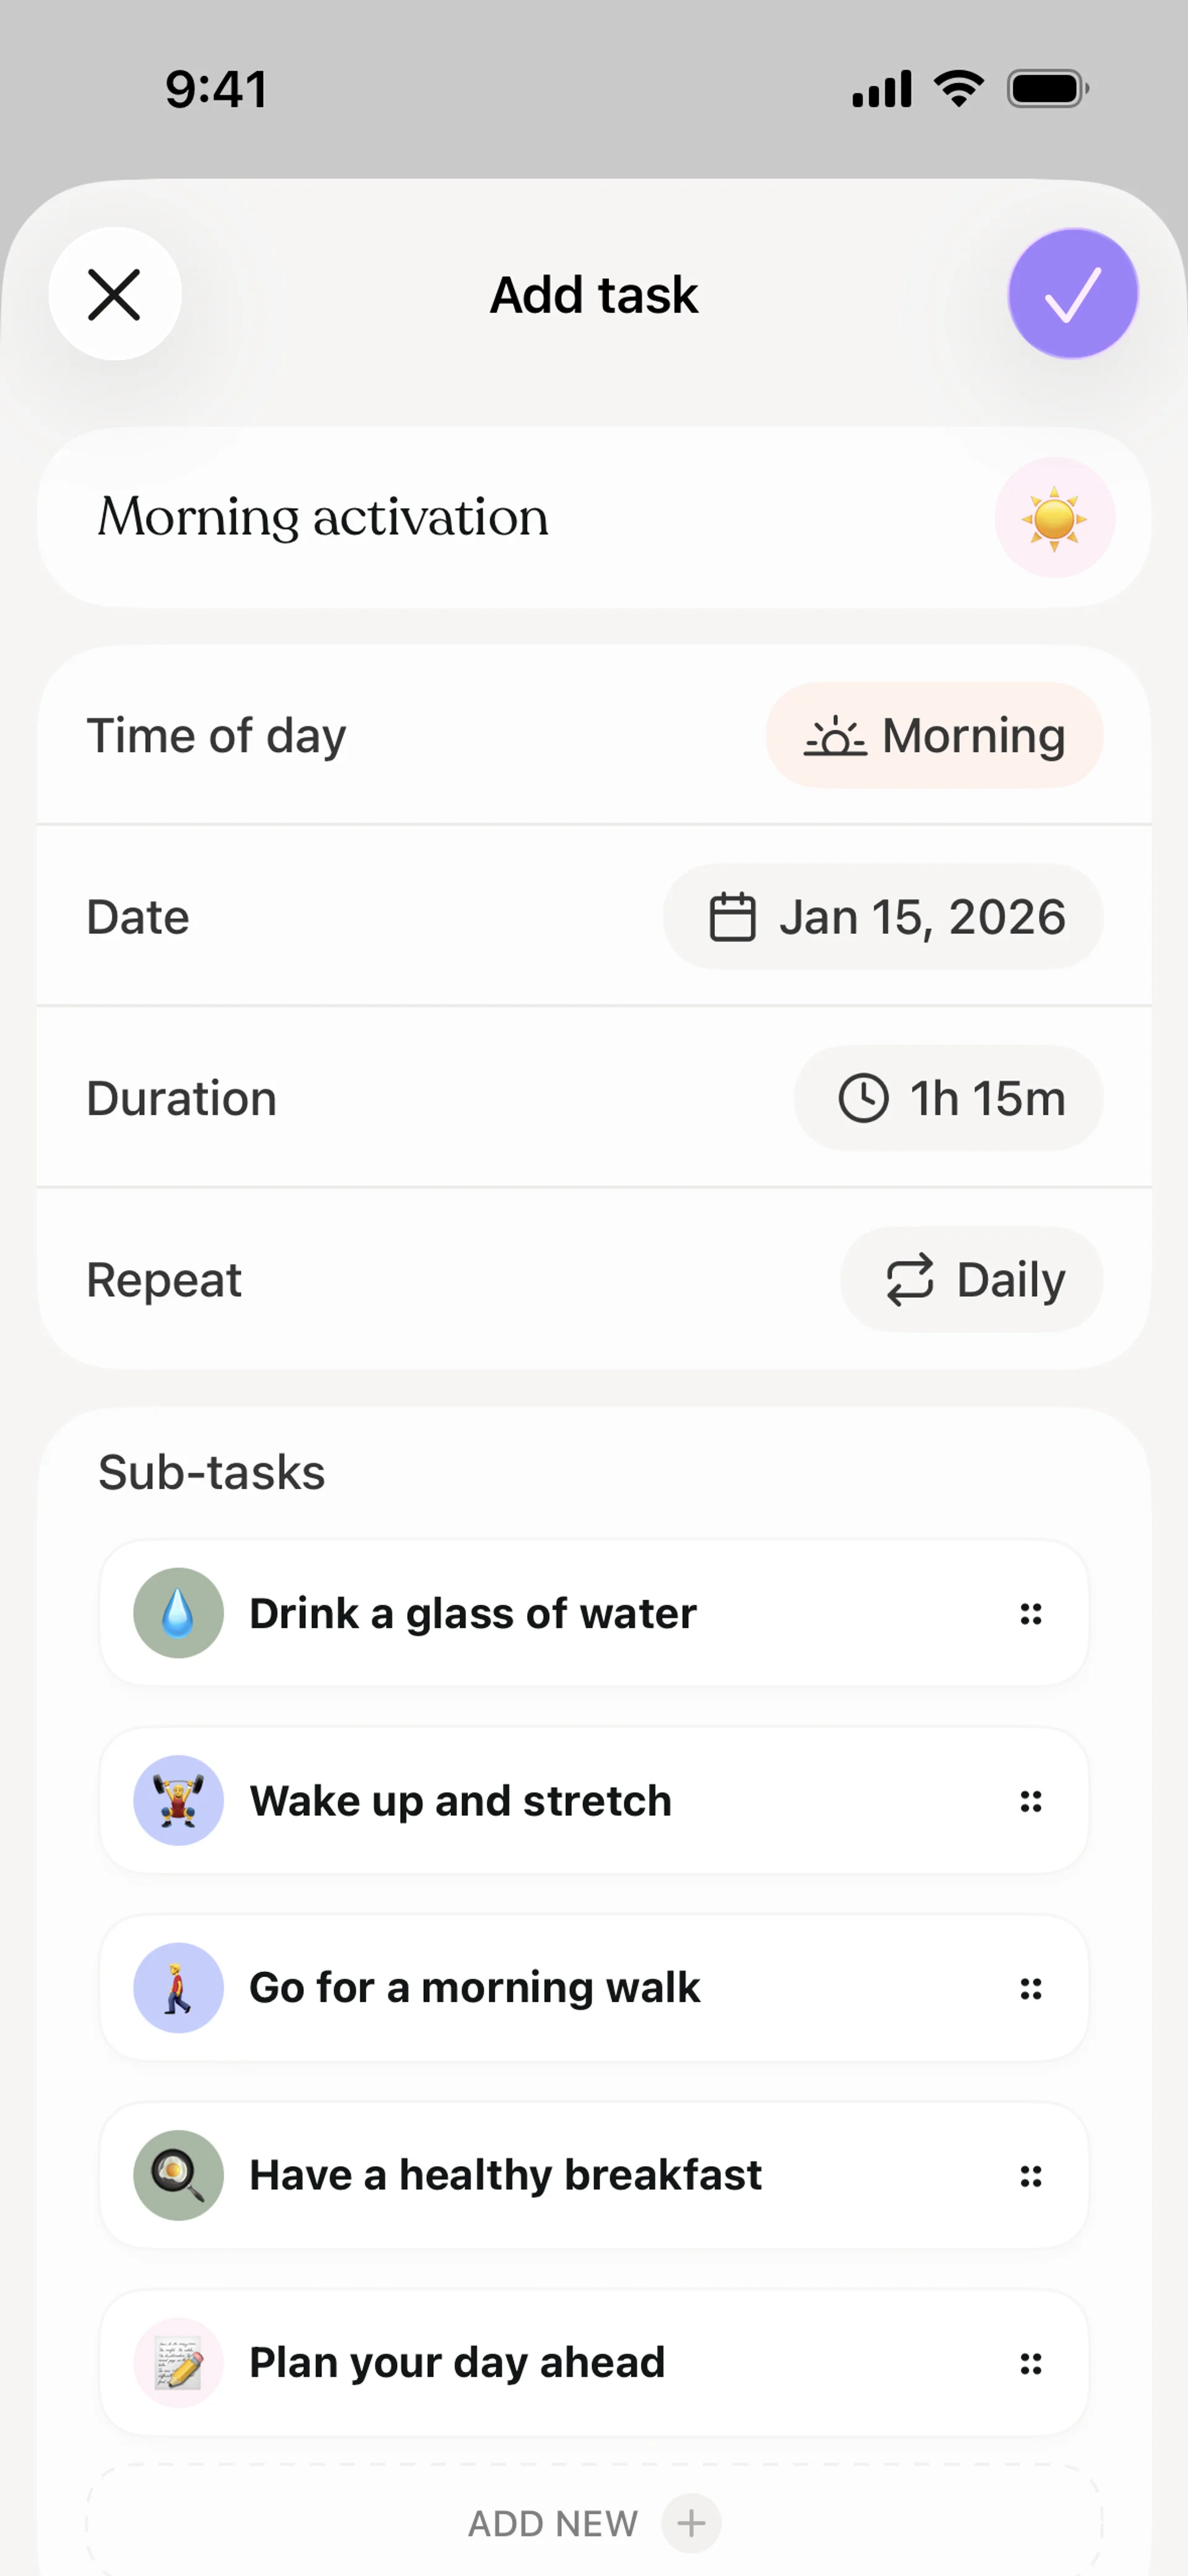
Task: Select the Have a healthy breakfast sub-task
Action: [505, 2175]
